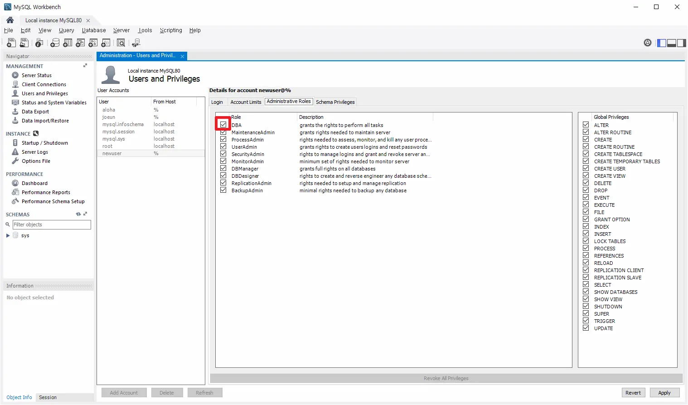The image size is (688, 405).
Task: Open Server Status in Navigator
Action: click(37, 75)
